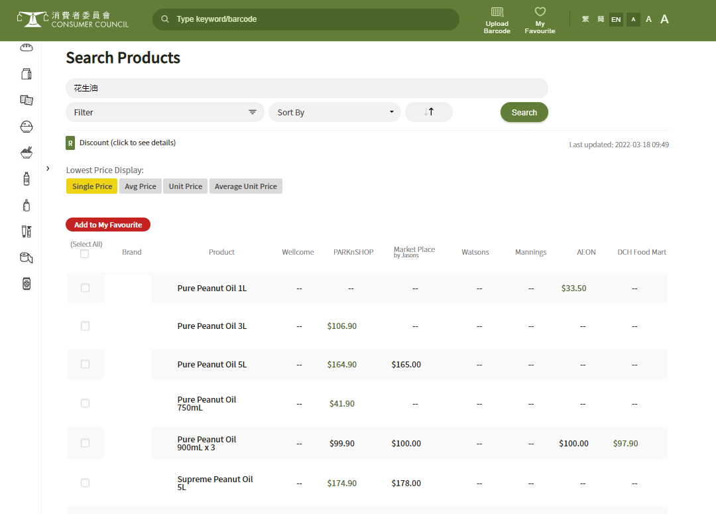Image resolution: width=716 pixels, height=514 pixels.
Task: Check the Pure Peanut Oil 1L row
Action: point(85,288)
